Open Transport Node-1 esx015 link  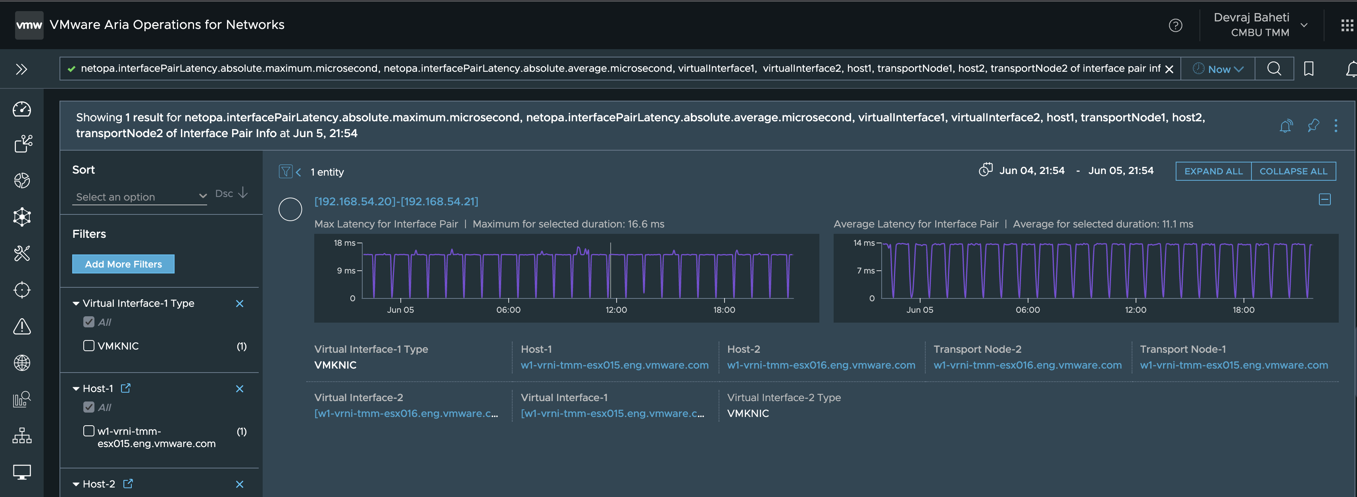point(1234,365)
